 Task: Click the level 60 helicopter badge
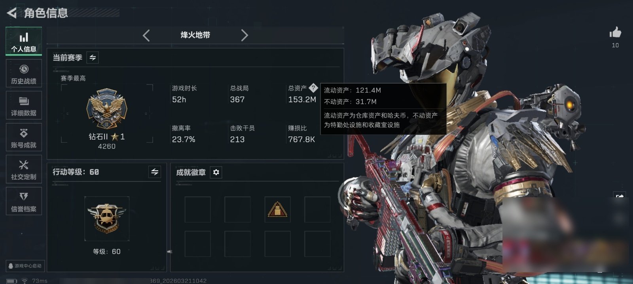click(x=107, y=219)
